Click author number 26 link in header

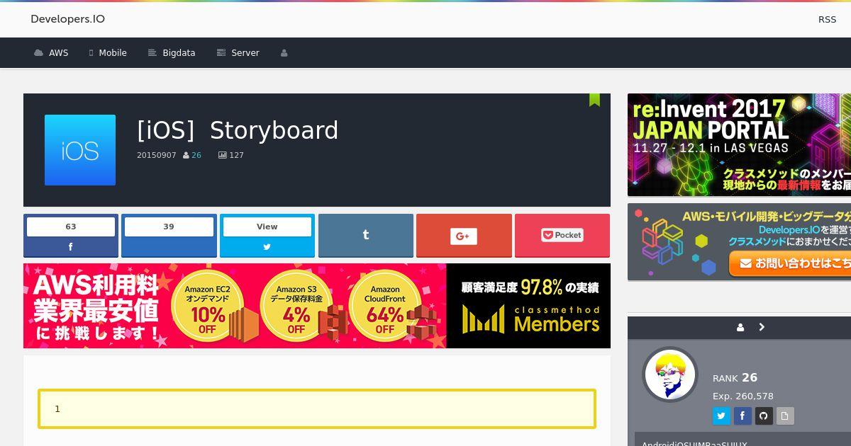point(196,155)
